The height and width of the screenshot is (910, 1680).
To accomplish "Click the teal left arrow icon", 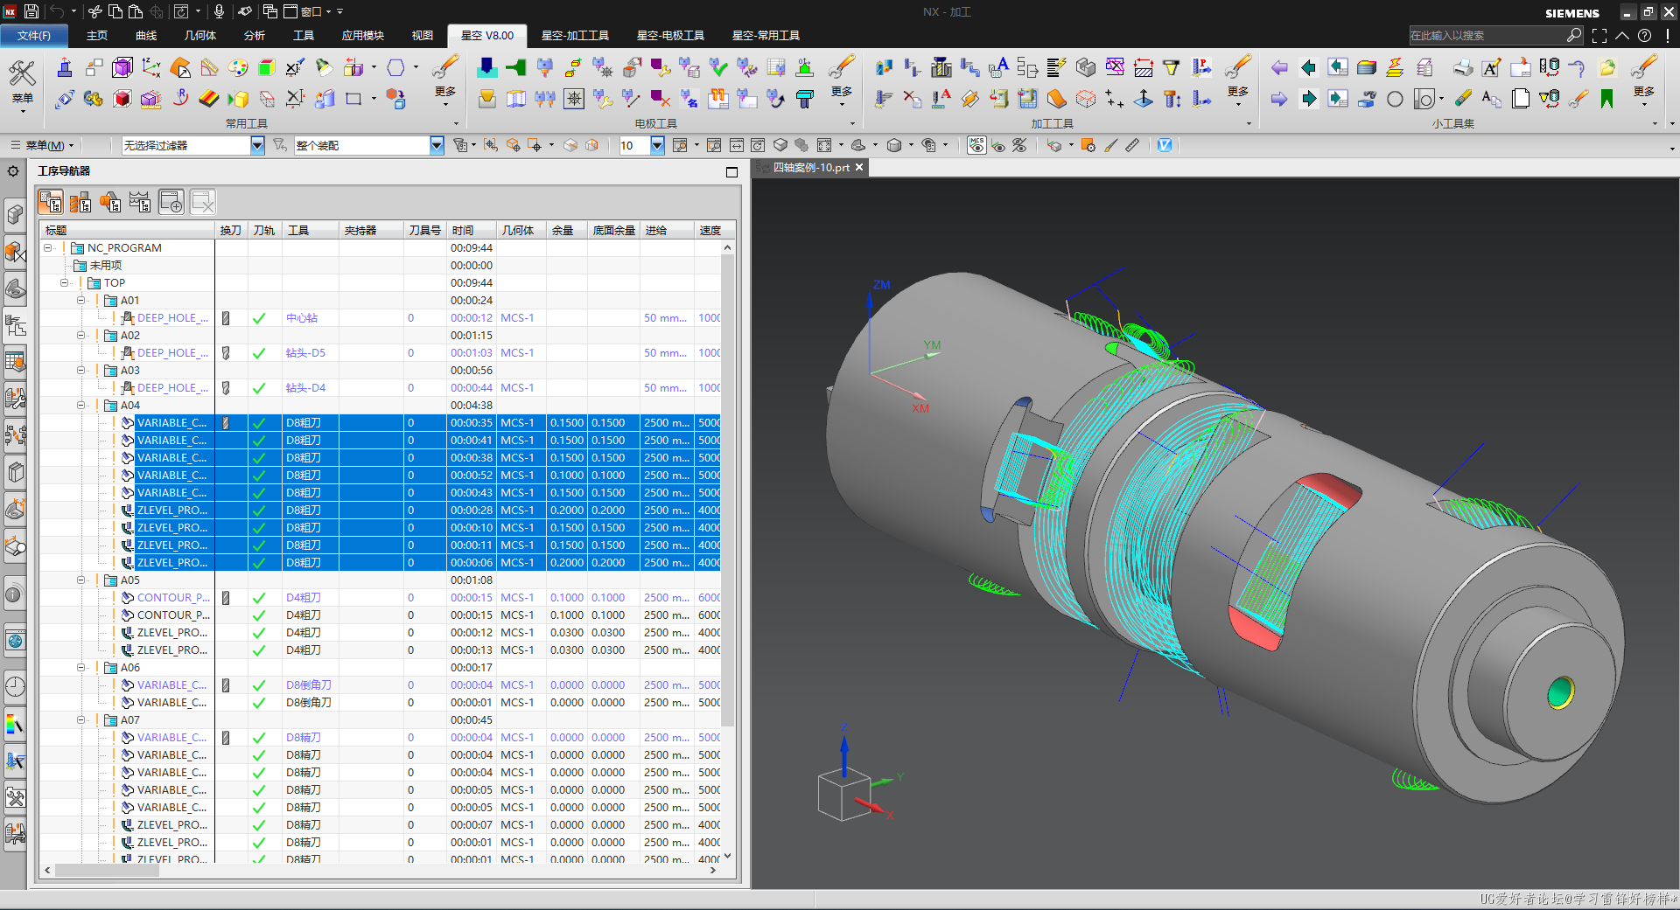I will click(x=1308, y=67).
